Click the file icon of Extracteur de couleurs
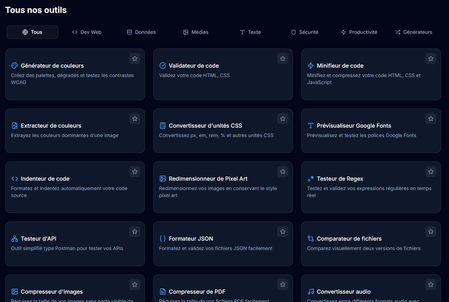 15,126
